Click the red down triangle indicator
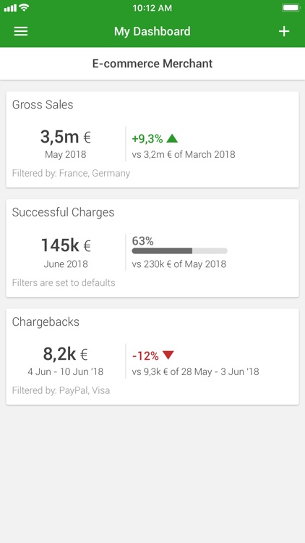This screenshot has width=305, height=543. (x=168, y=355)
